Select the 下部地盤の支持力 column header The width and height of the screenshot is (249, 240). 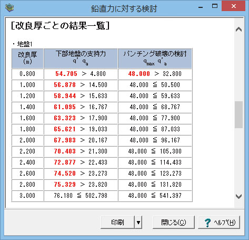click(x=81, y=58)
